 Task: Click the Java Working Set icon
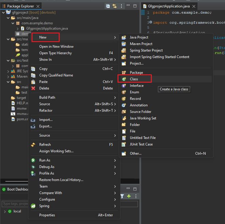(x=124, y=118)
